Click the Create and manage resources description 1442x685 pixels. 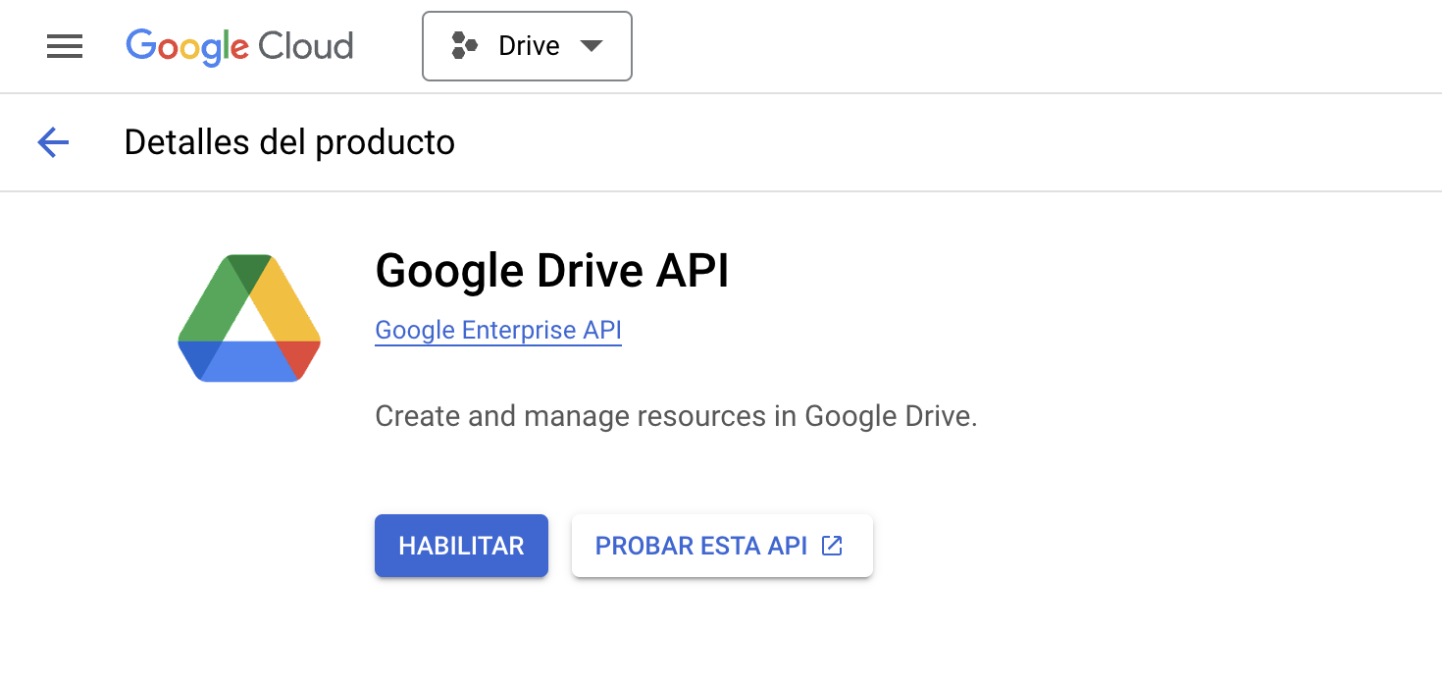tap(676, 417)
